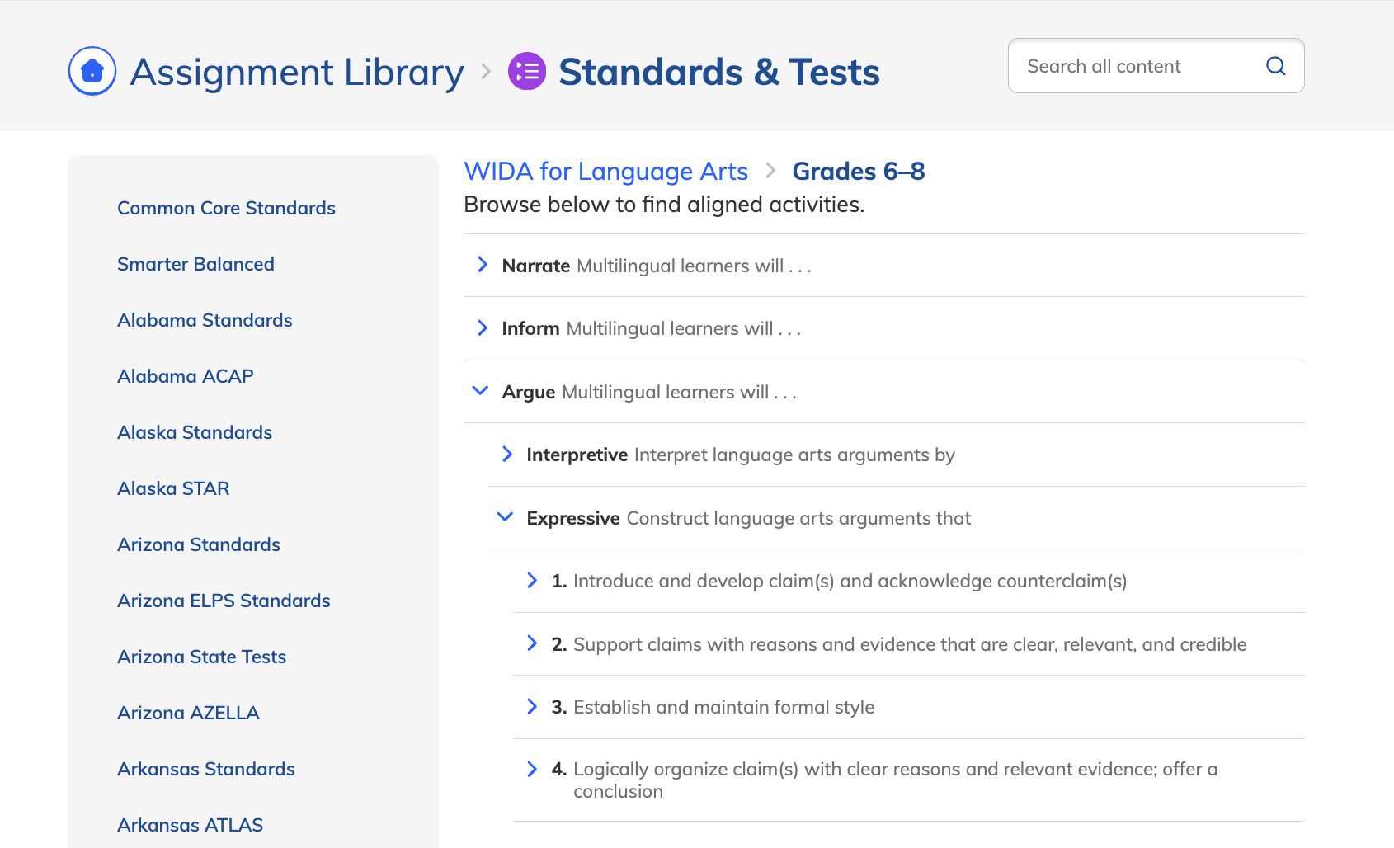Select Common Core Standards in the sidebar
Screen dimensions: 1394x848
click(x=226, y=208)
